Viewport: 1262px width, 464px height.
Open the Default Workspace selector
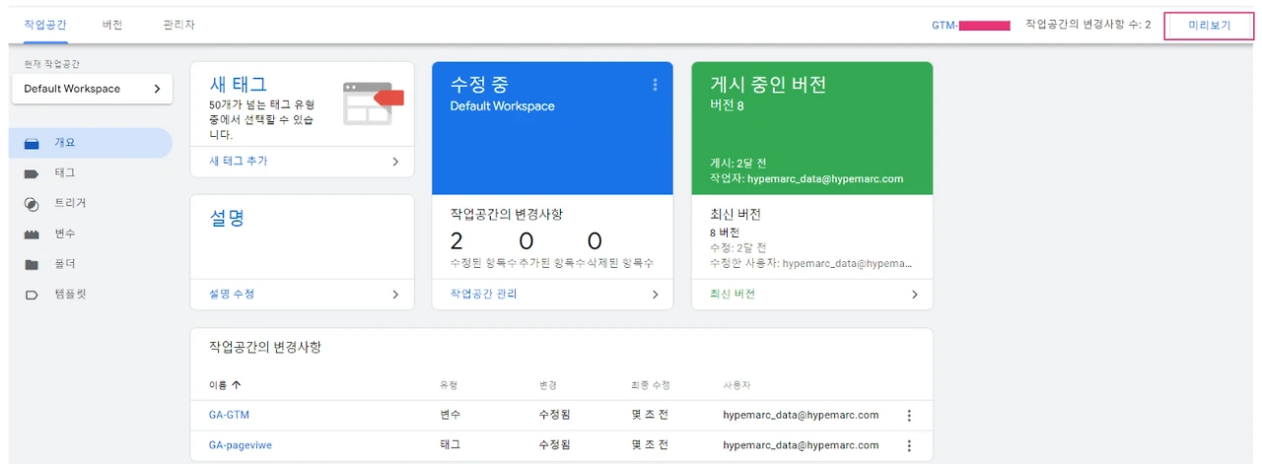(x=92, y=89)
